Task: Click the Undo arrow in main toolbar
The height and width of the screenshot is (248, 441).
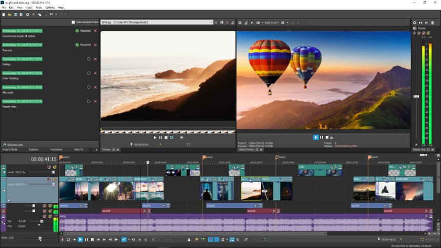Action: 51,14
